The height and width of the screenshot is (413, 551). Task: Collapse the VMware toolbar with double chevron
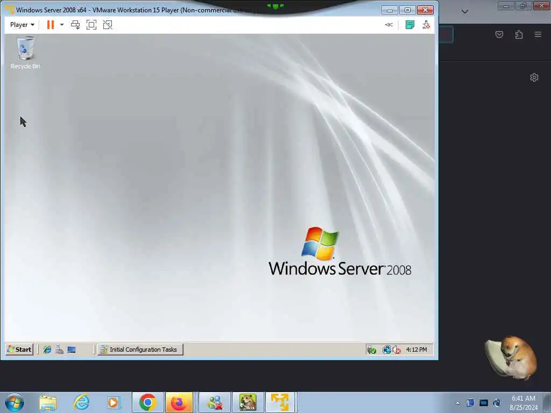(388, 25)
